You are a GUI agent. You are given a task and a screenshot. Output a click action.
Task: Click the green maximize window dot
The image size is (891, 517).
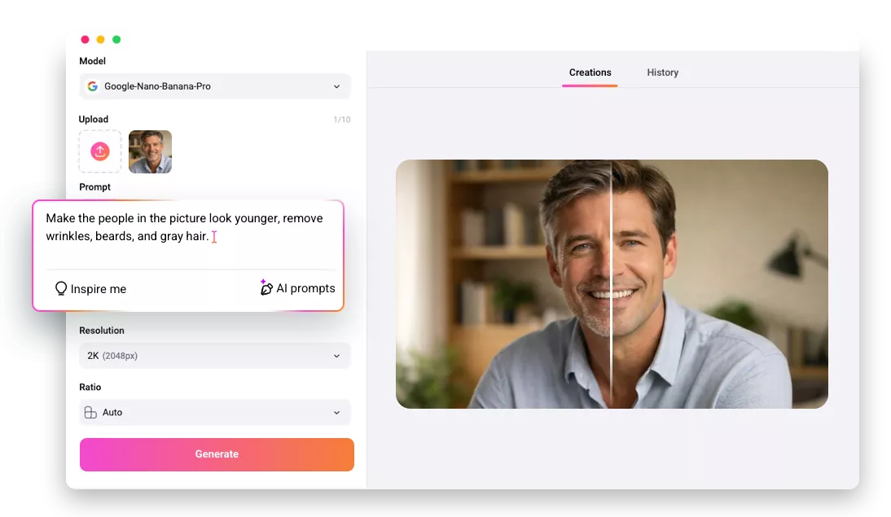(x=116, y=39)
